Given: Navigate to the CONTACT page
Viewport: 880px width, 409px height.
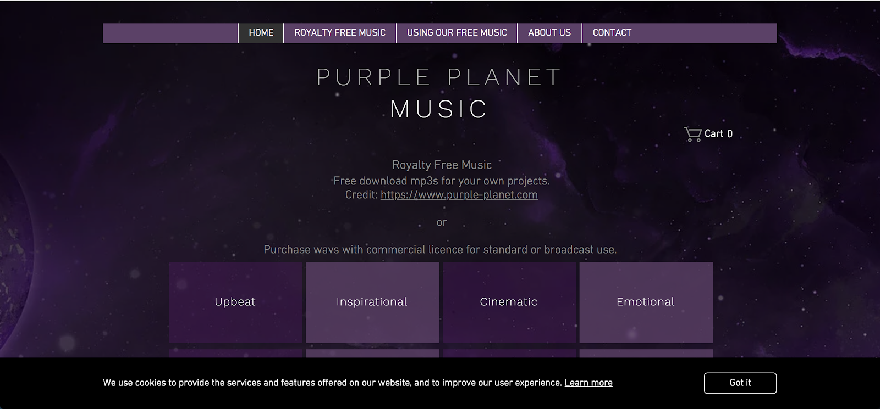Looking at the screenshot, I should 612,33.
